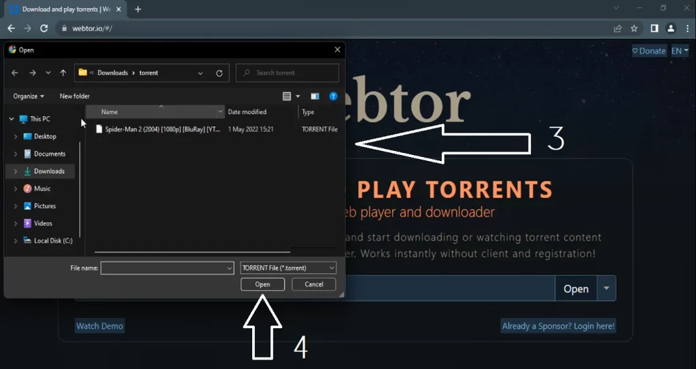The image size is (696, 369).
Task: Refresh the torrent folder listing
Action: tap(220, 73)
